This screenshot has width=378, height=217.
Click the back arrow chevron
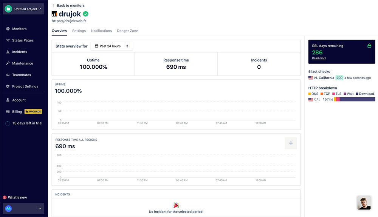pos(54,6)
